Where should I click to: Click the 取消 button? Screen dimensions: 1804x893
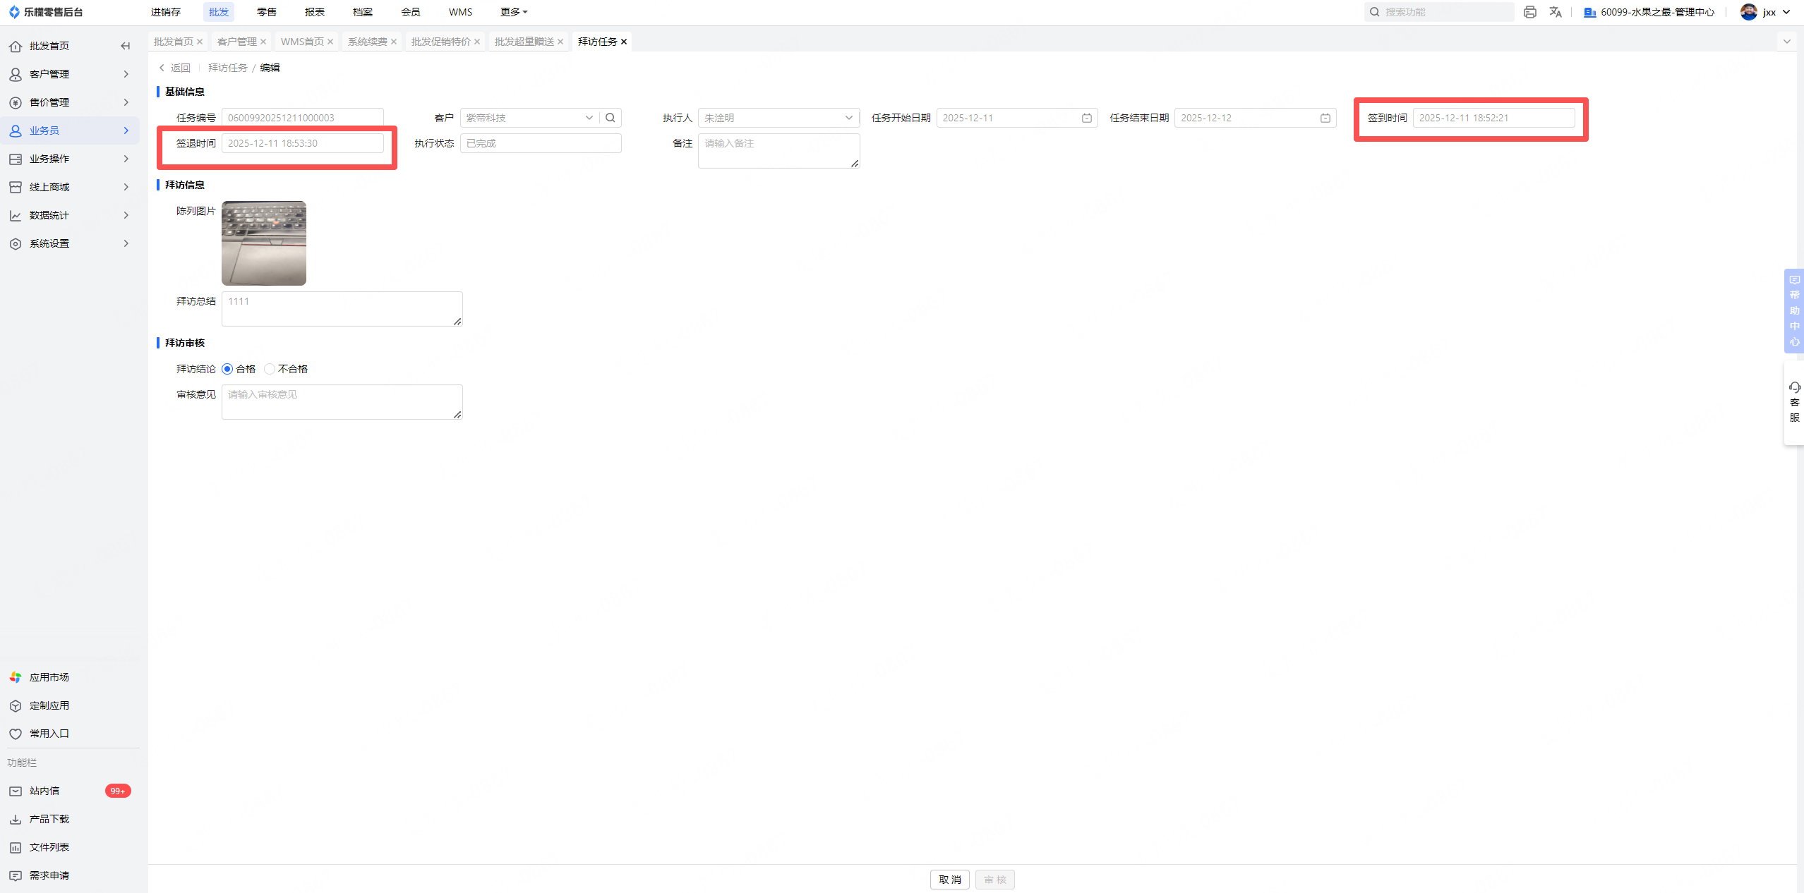949,880
